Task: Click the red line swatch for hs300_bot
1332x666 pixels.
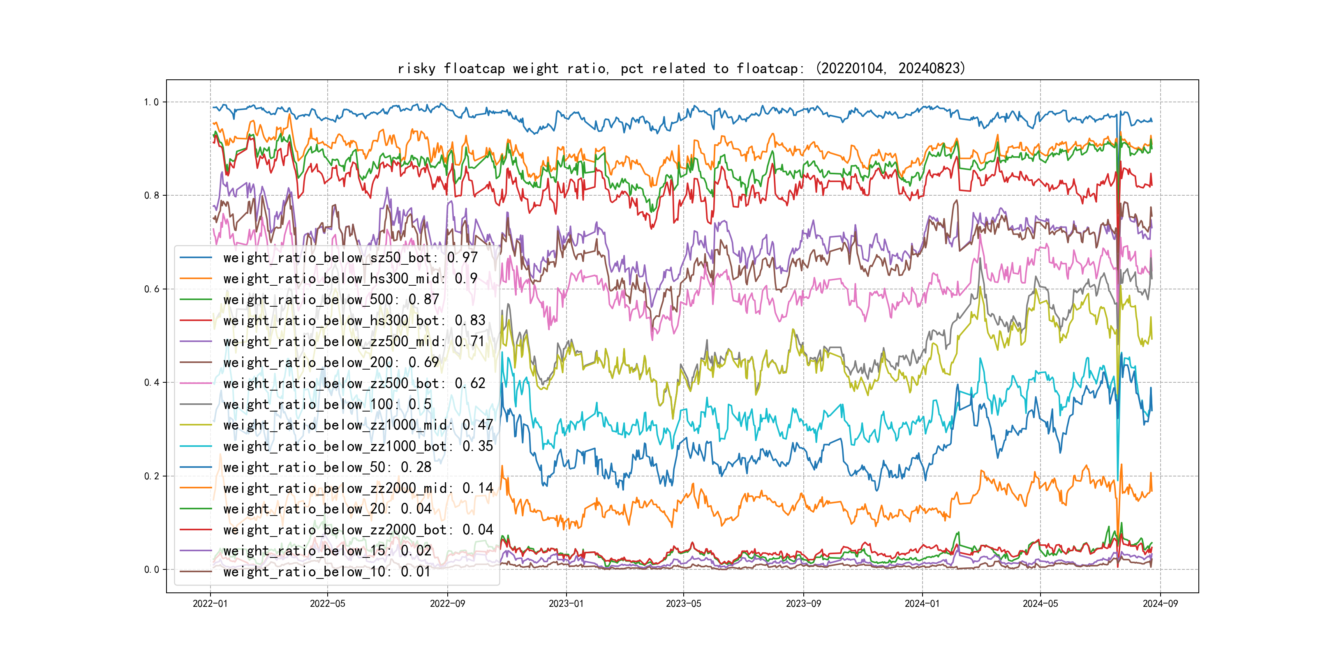Action: (195, 321)
